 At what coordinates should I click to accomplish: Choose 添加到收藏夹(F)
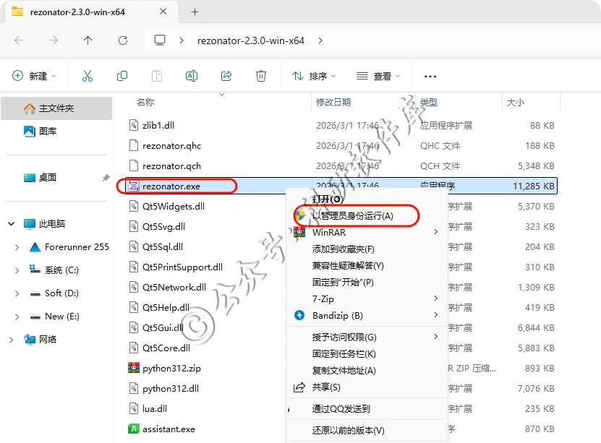[x=343, y=249]
